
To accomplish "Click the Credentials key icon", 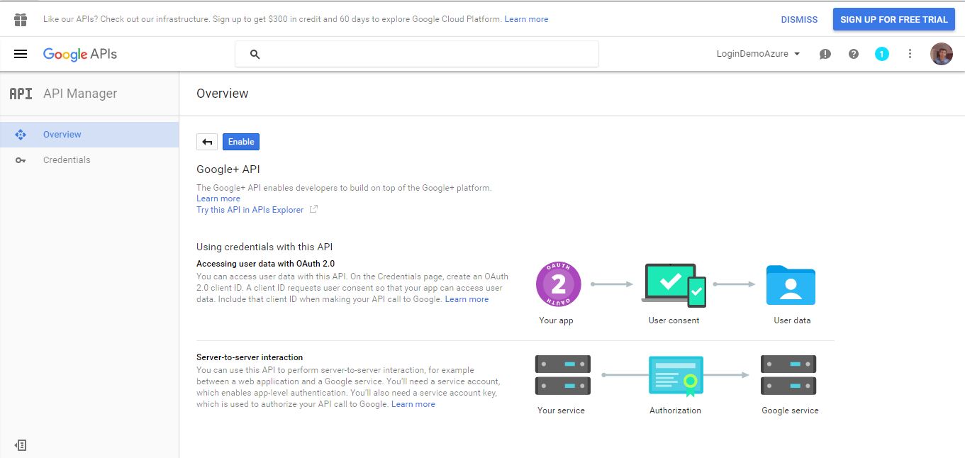I will point(21,160).
